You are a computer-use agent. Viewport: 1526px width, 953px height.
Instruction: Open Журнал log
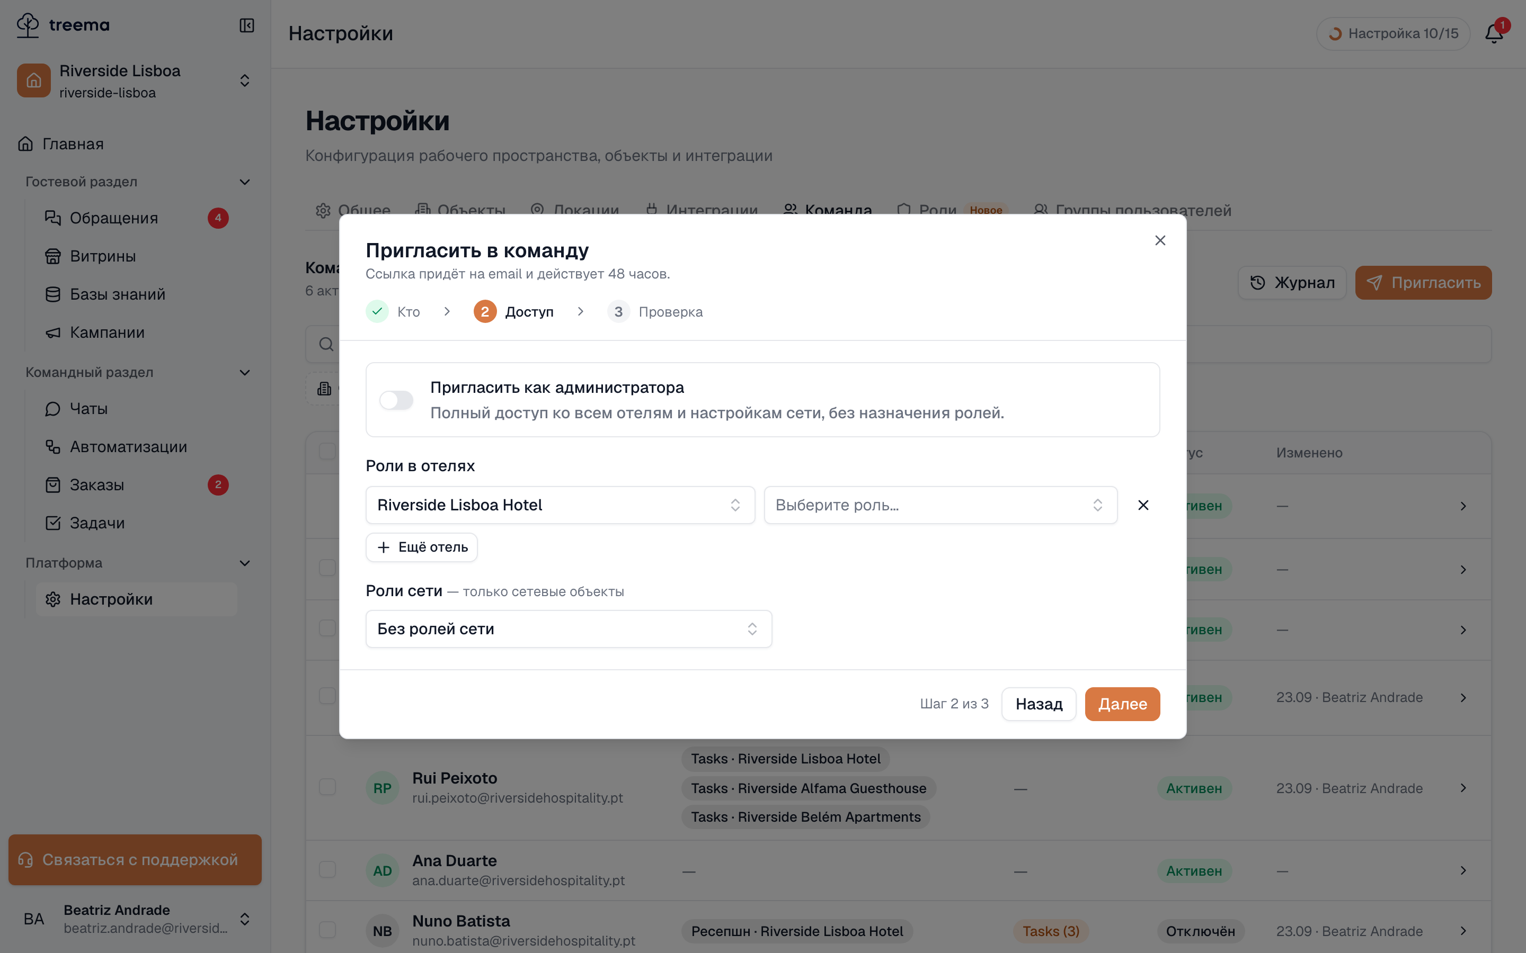[1292, 282]
